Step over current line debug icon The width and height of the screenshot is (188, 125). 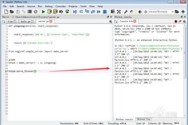[x=81, y=12]
